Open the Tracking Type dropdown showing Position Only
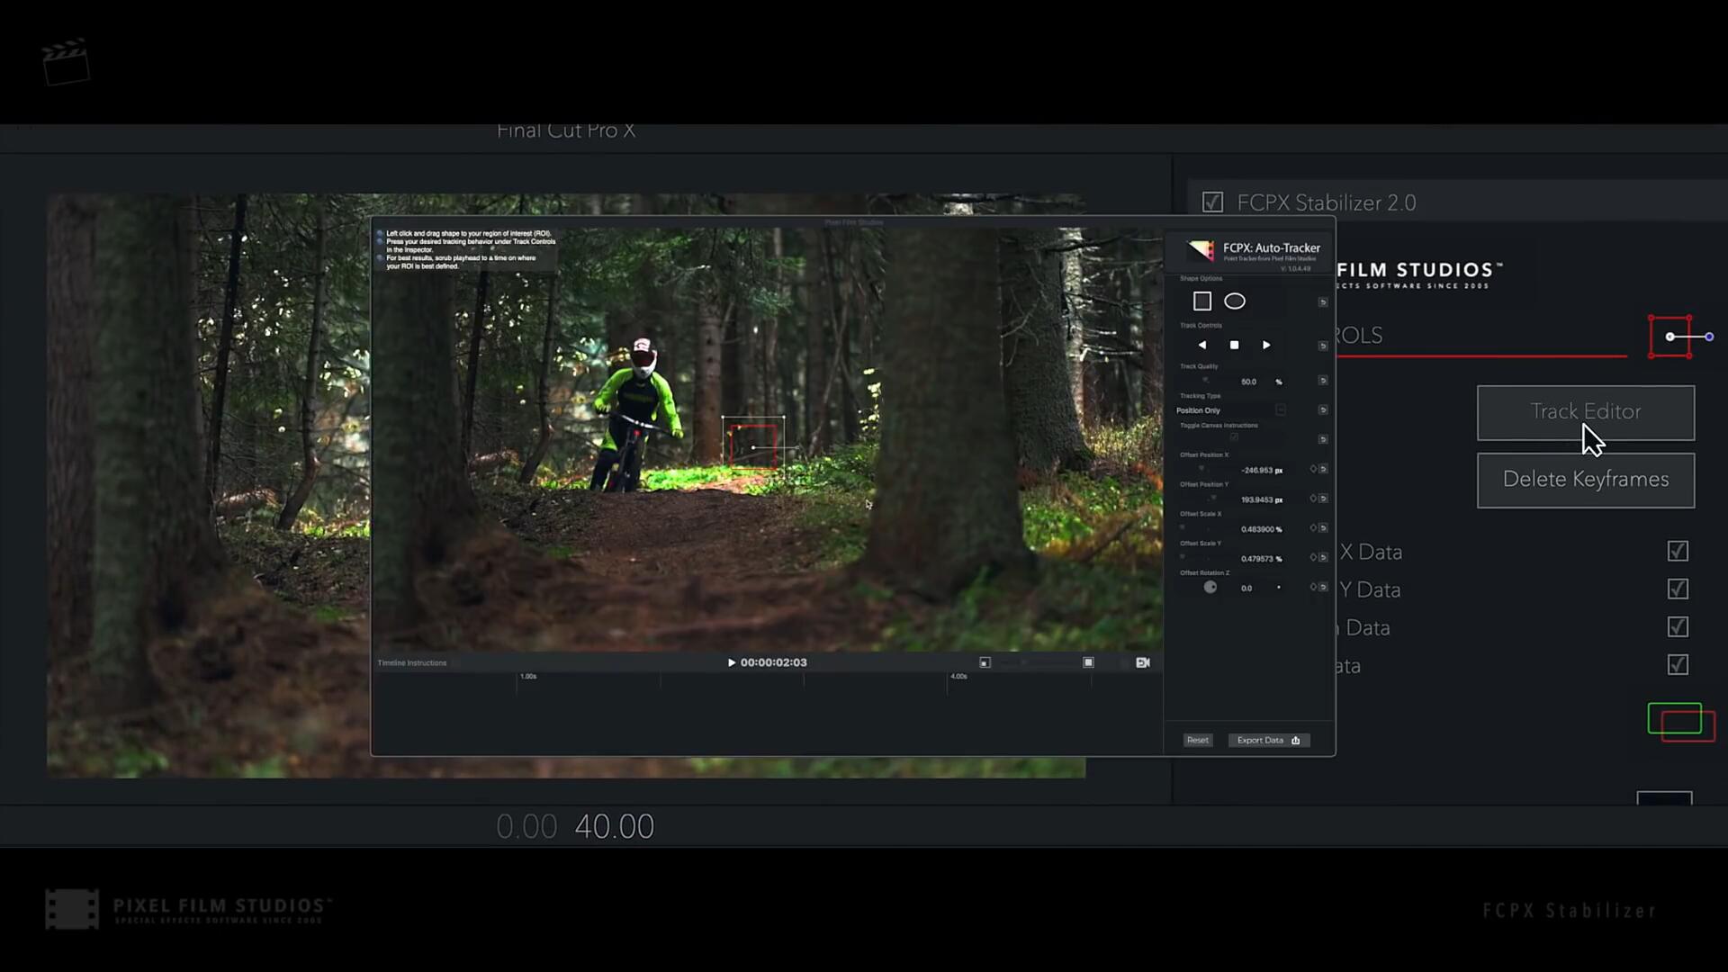Image resolution: width=1728 pixels, height=972 pixels. pos(1231,410)
